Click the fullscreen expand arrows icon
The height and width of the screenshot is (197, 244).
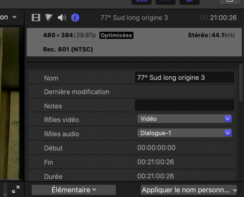[16, 190]
